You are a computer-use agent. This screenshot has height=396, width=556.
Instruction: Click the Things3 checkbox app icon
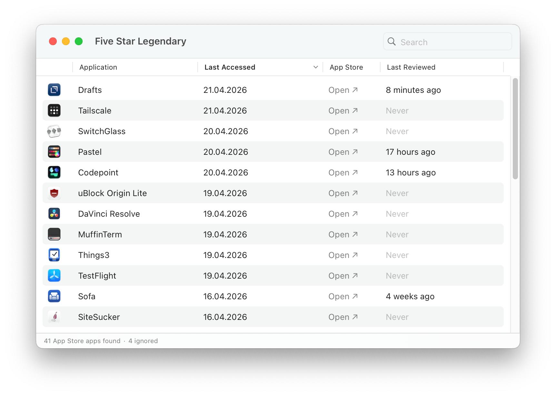pos(54,255)
